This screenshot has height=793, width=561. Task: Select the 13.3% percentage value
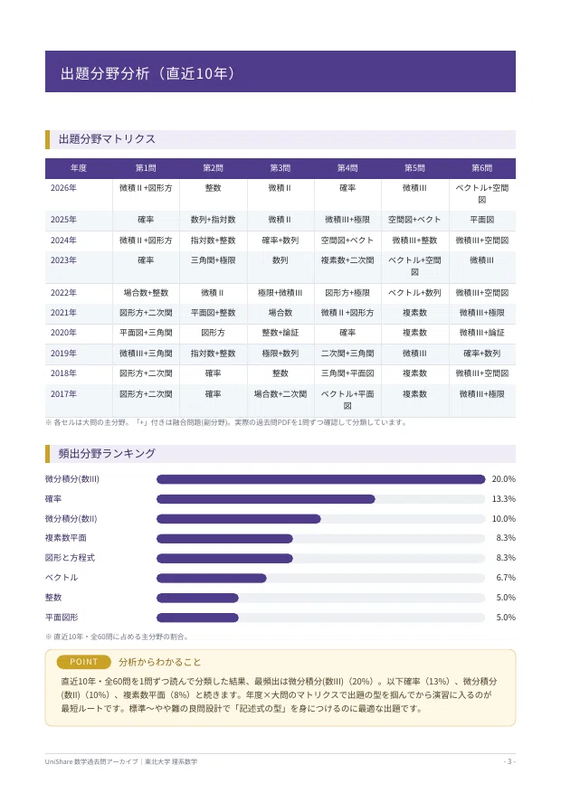[x=504, y=498]
